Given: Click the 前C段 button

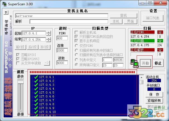Looking at the screenshot, I should [20, 47].
